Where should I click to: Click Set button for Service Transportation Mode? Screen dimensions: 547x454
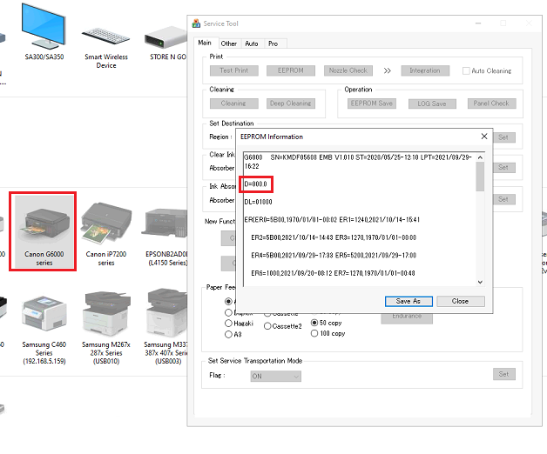504,374
